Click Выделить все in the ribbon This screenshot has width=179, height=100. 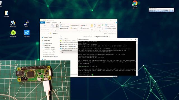coord(109,25)
